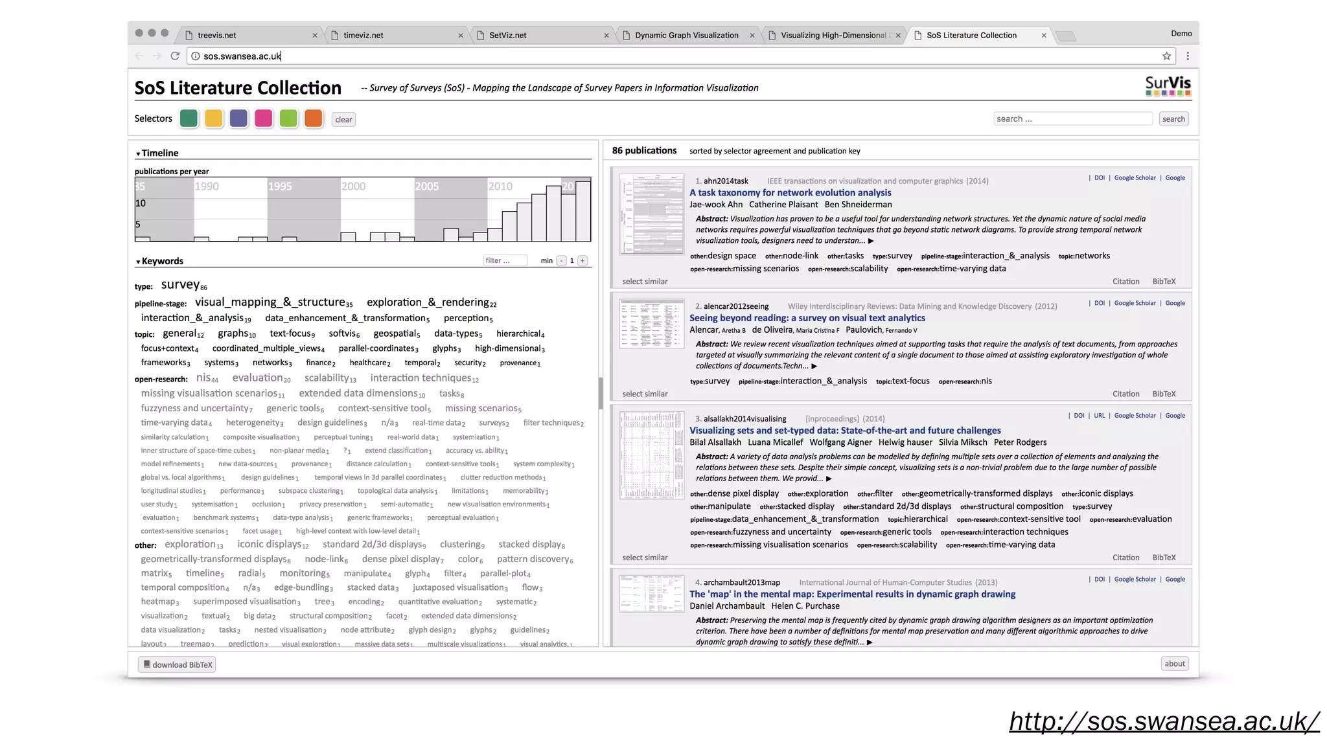The image size is (1327, 746).
Task: Click the SurVis logo
Action: [1168, 85]
